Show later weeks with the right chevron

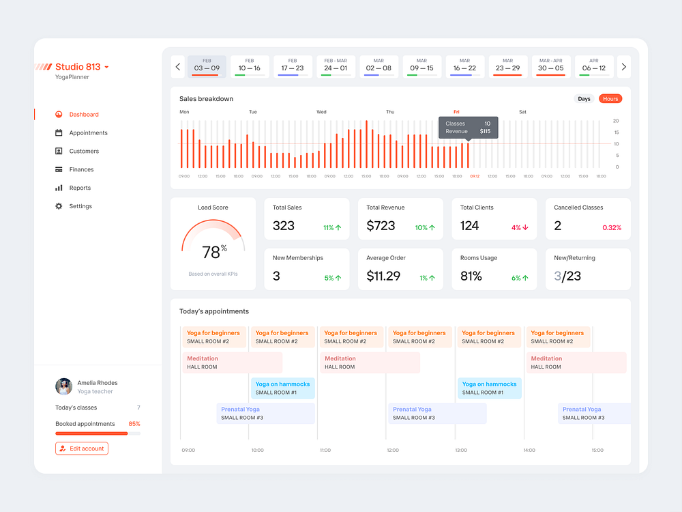[x=623, y=66]
